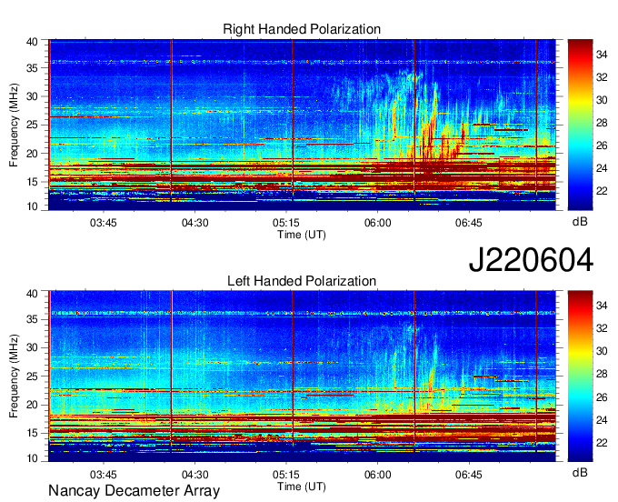This screenshot has height=502, width=618.
Task: Click the 30 dB label on upper colorbar
Action: [x=602, y=100]
